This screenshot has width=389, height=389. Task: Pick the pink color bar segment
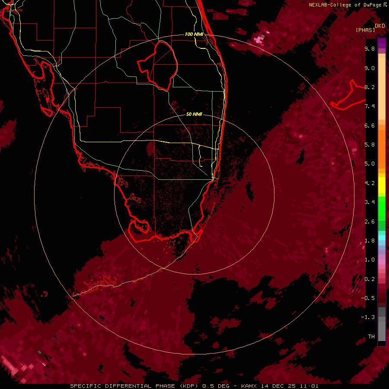(x=382, y=262)
